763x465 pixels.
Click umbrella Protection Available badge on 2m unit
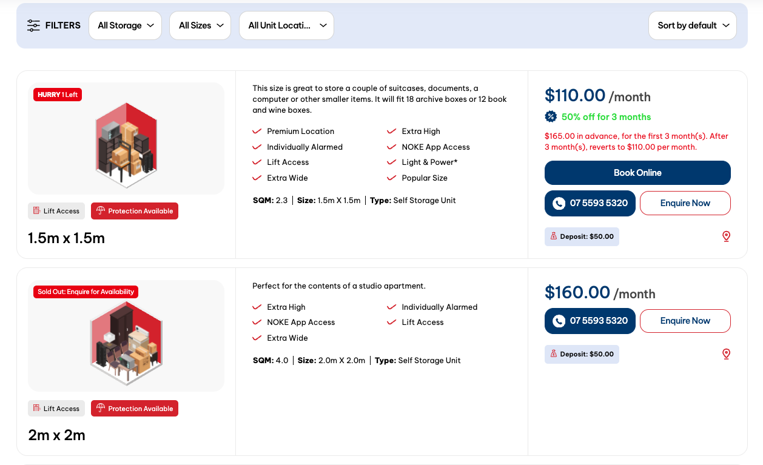pyautogui.click(x=135, y=409)
